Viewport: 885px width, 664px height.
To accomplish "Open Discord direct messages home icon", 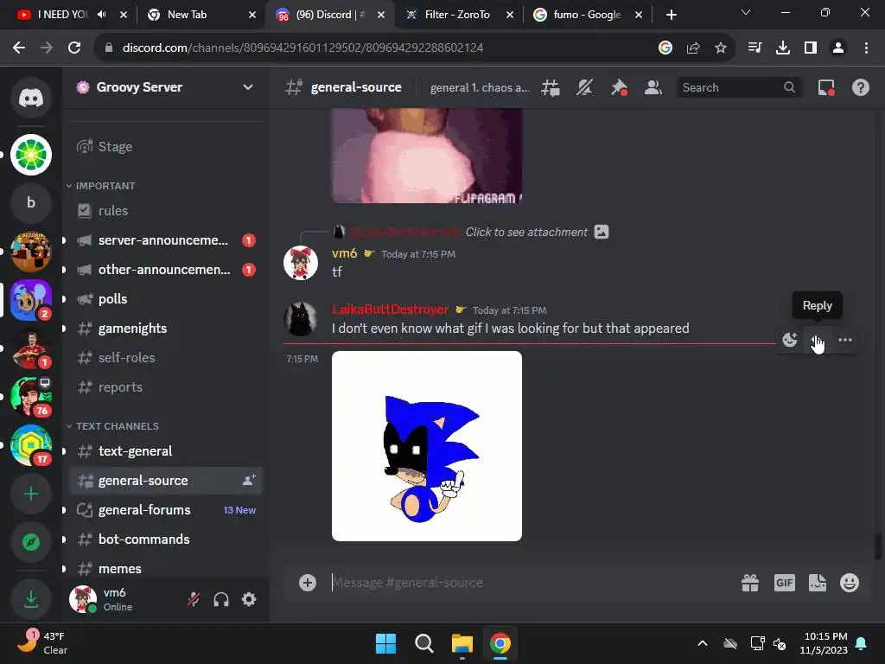I will (31, 98).
